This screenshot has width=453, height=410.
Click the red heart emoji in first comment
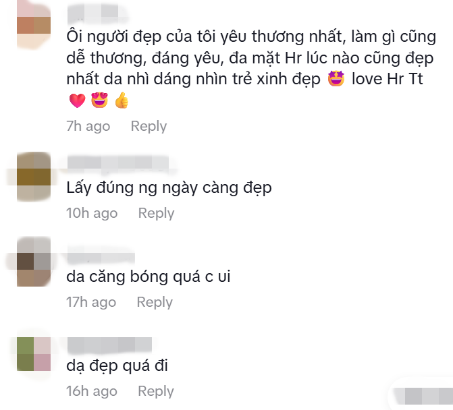tap(78, 100)
